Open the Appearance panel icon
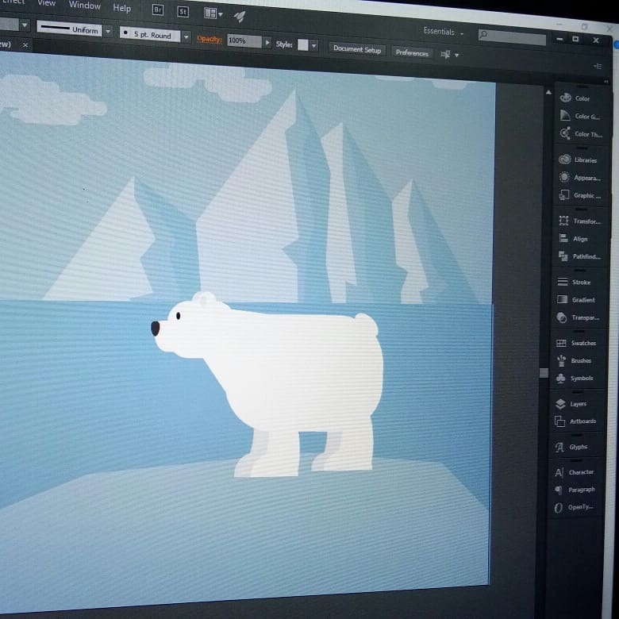619x619 pixels. tap(564, 177)
